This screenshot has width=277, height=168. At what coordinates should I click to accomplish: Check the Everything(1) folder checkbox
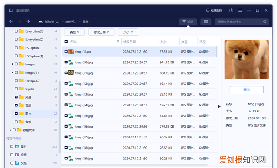coord(16,31)
